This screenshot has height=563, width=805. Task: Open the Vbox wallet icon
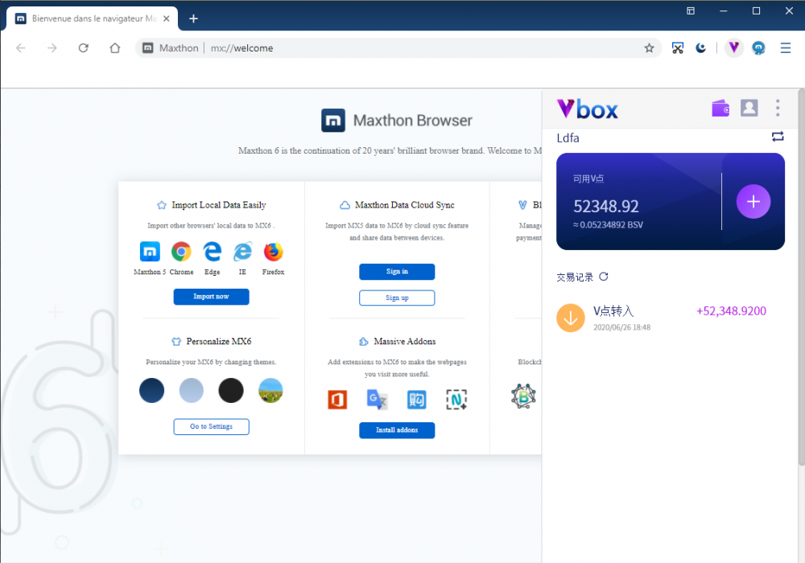tap(720, 108)
